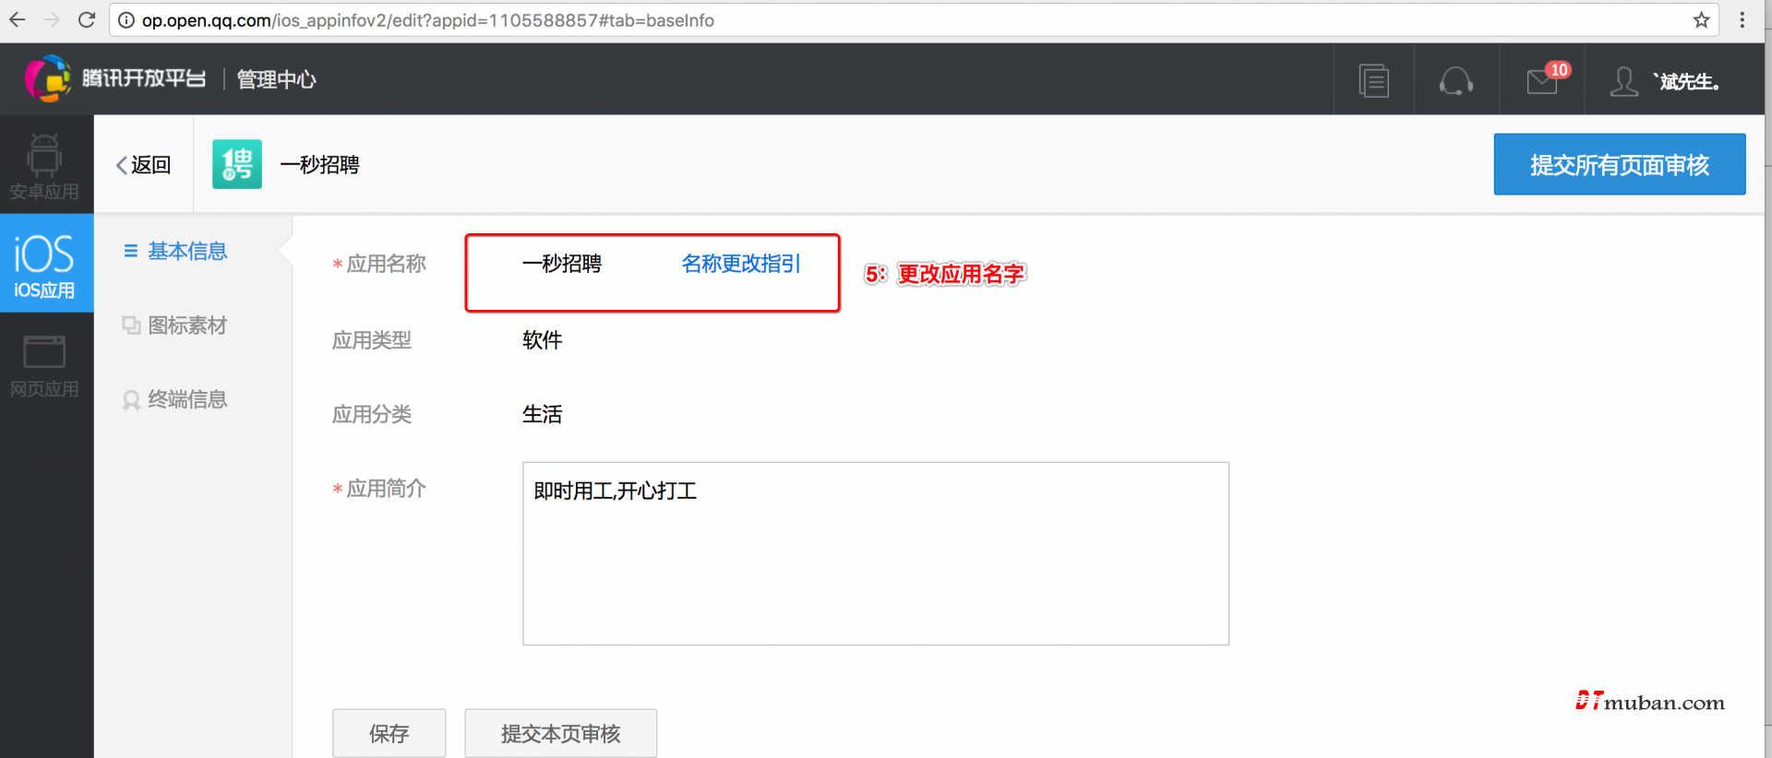1772x758 pixels.
Task: Select the Android app (安卓应用) sidebar icon
Action: click(x=44, y=166)
